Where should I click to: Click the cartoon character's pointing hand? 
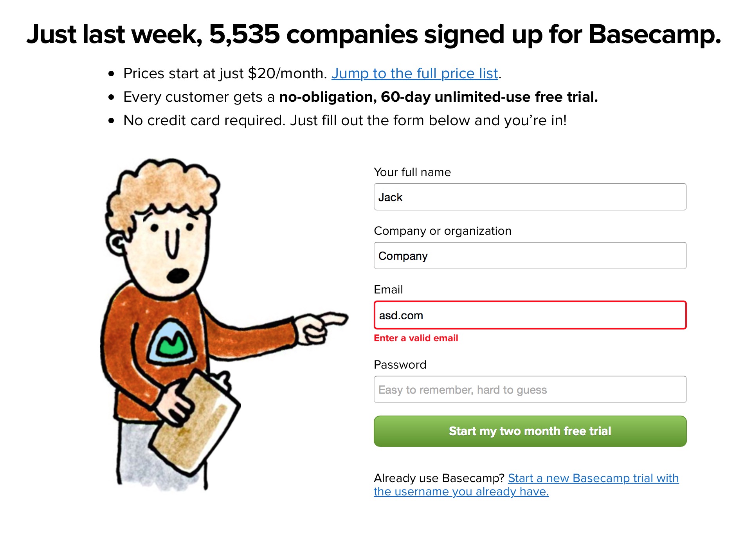click(x=321, y=327)
